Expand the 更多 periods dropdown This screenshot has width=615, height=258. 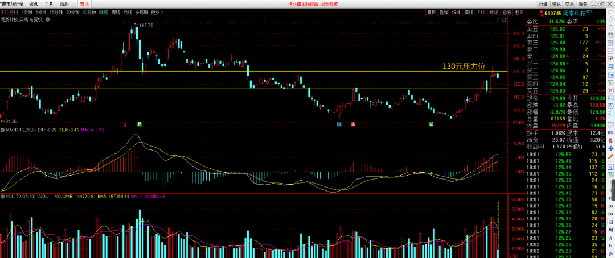[x=155, y=12]
